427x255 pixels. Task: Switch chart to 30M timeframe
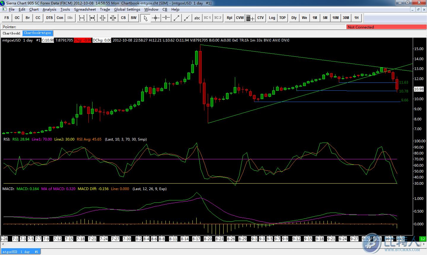click(x=346, y=18)
